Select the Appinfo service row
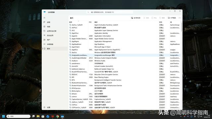This screenshot has width=212, height=119. click(125, 36)
